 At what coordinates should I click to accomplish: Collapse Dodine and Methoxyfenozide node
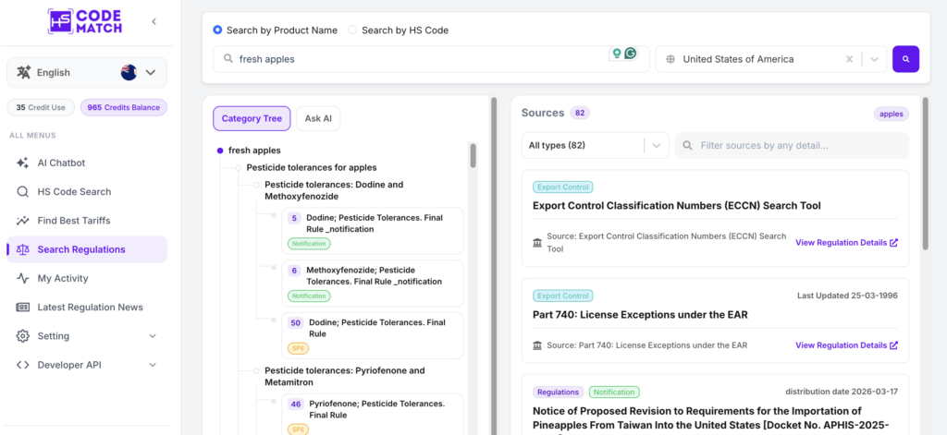pos(257,185)
